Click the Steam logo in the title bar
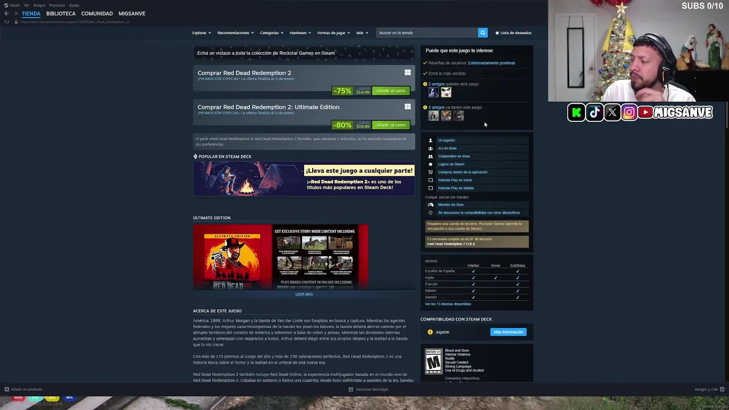Viewport: 729px width, 410px height. [6, 5]
